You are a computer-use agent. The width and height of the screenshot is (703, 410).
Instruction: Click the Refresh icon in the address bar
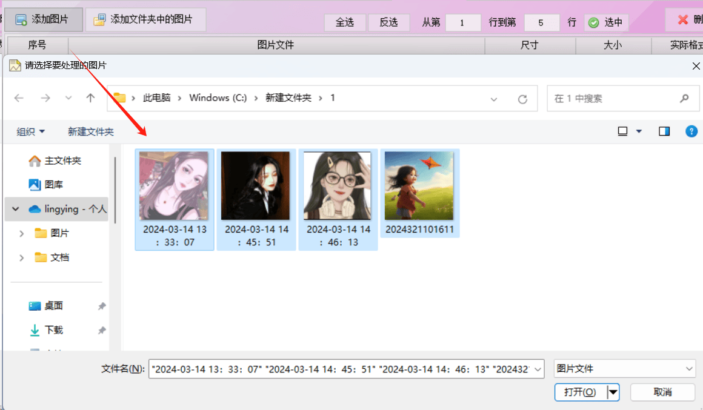coord(522,98)
